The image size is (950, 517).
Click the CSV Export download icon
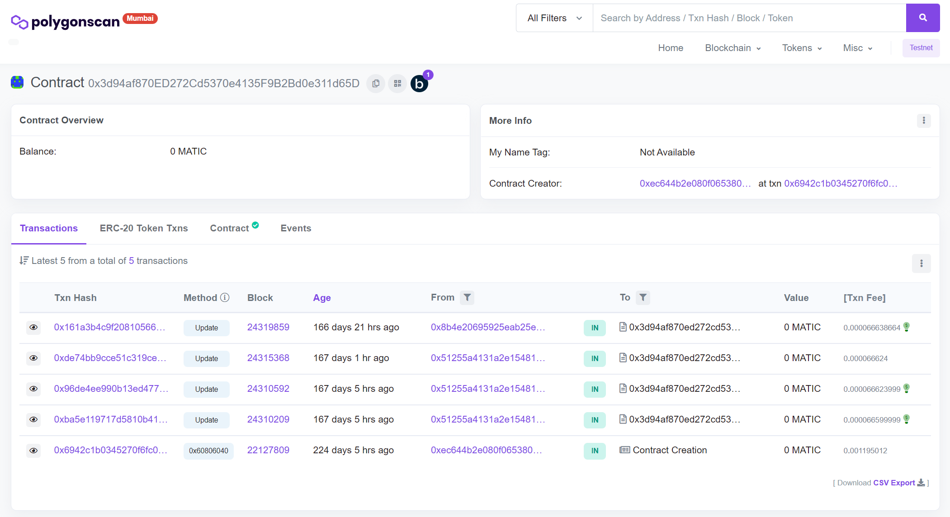[x=921, y=483]
